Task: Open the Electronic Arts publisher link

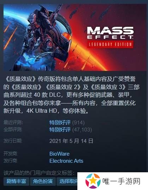Action: (x=66, y=161)
